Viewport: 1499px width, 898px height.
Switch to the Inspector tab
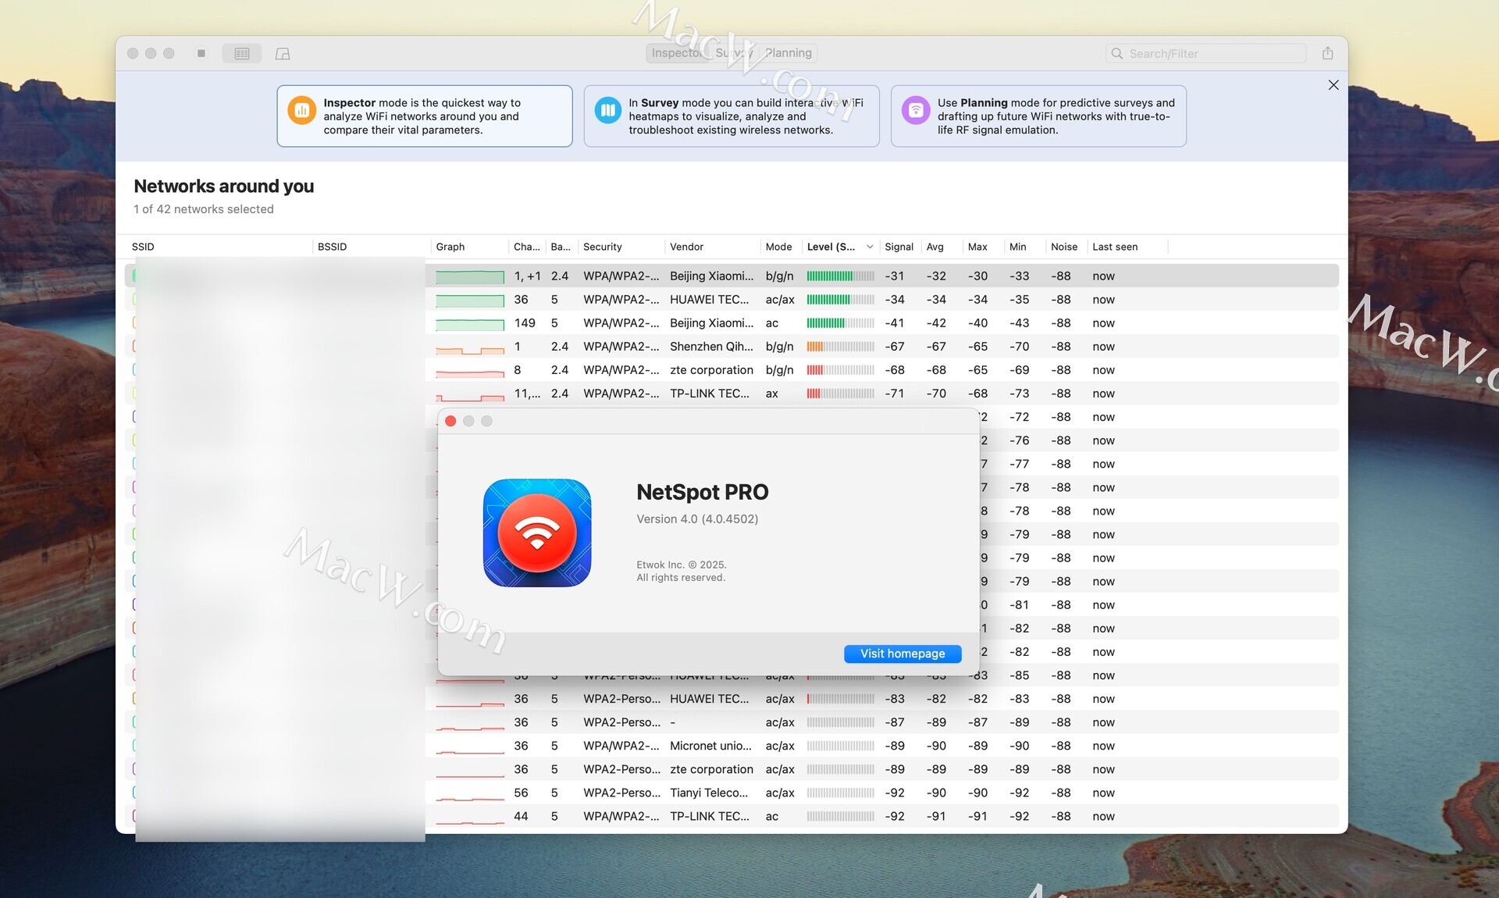(x=678, y=53)
